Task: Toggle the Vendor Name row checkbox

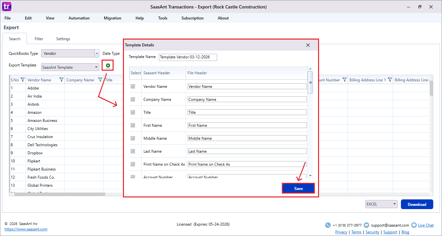Action: [133, 87]
